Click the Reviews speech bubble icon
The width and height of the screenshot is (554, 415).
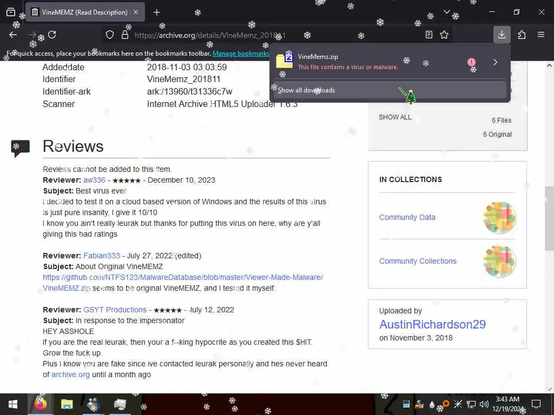(21, 148)
